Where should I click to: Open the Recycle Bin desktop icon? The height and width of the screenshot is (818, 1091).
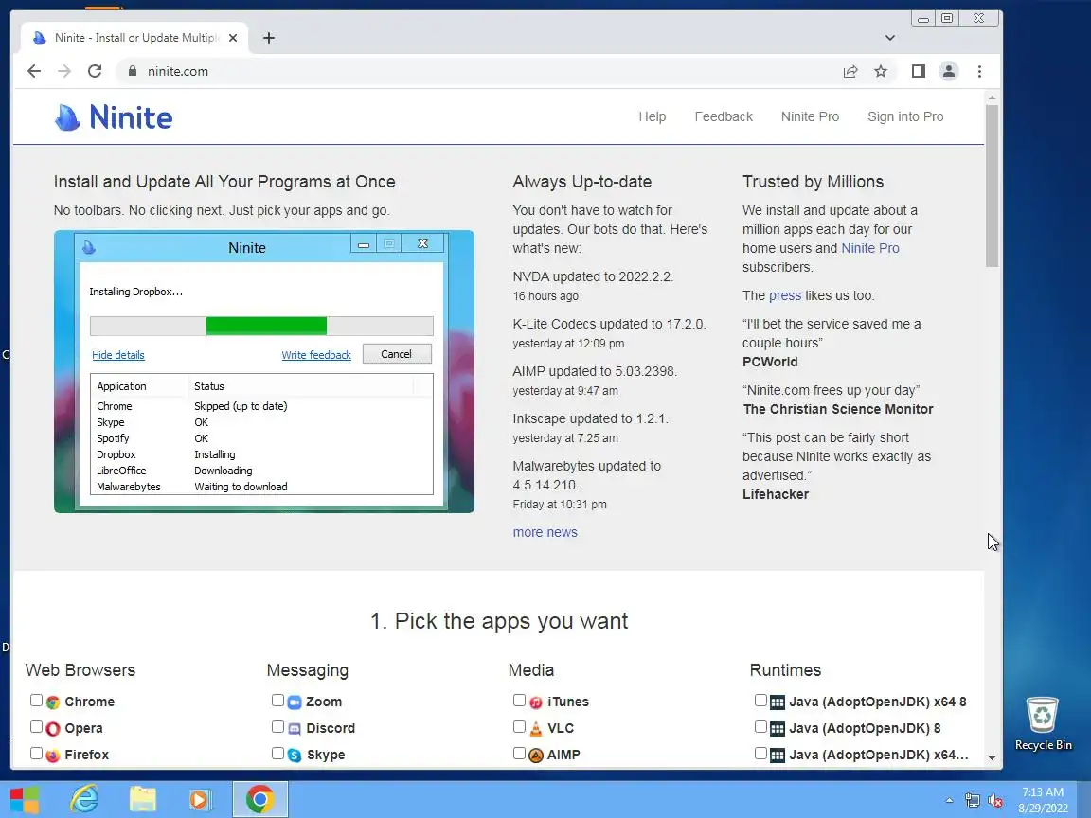[x=1043, y=723]
